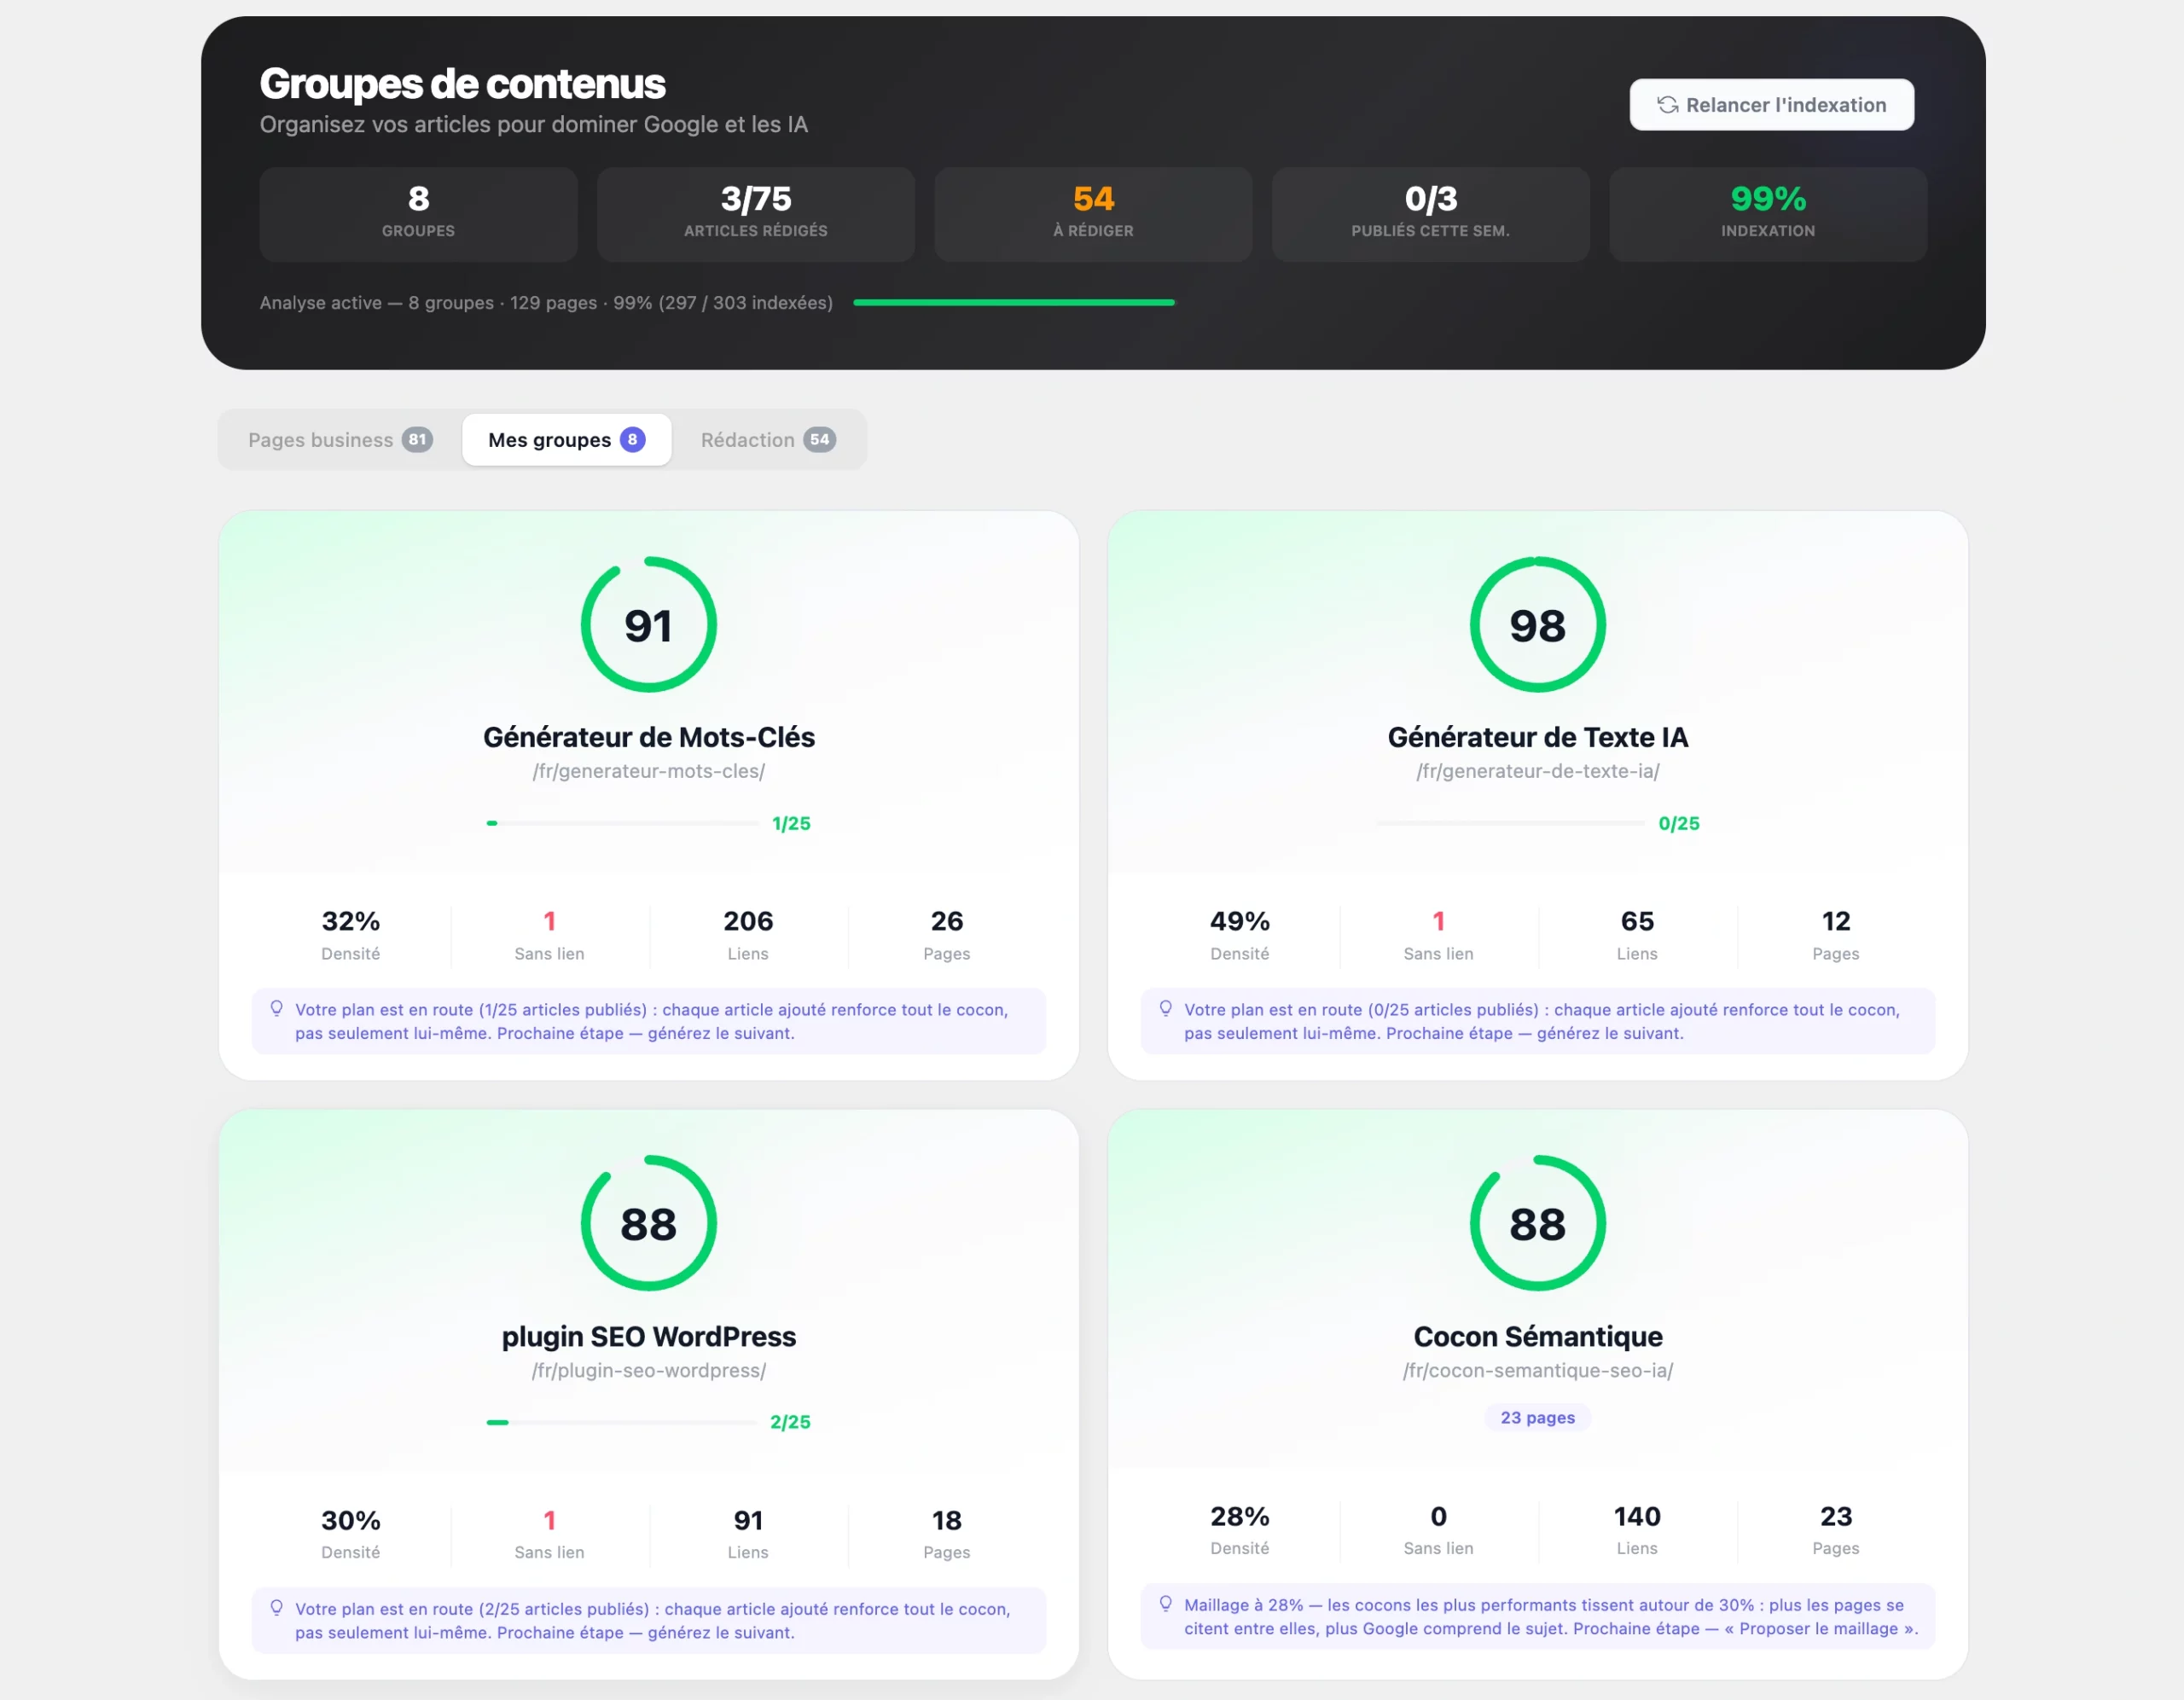Click the /fr/generateur-mots-cles/ path text
2184x1700 pixels.
[x=649, y=771]
